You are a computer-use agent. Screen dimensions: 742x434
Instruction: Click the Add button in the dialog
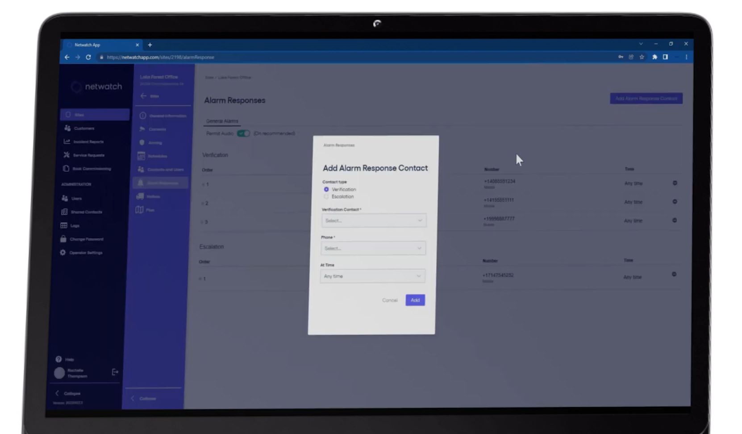pyautogui.click(x=415, y=300)
